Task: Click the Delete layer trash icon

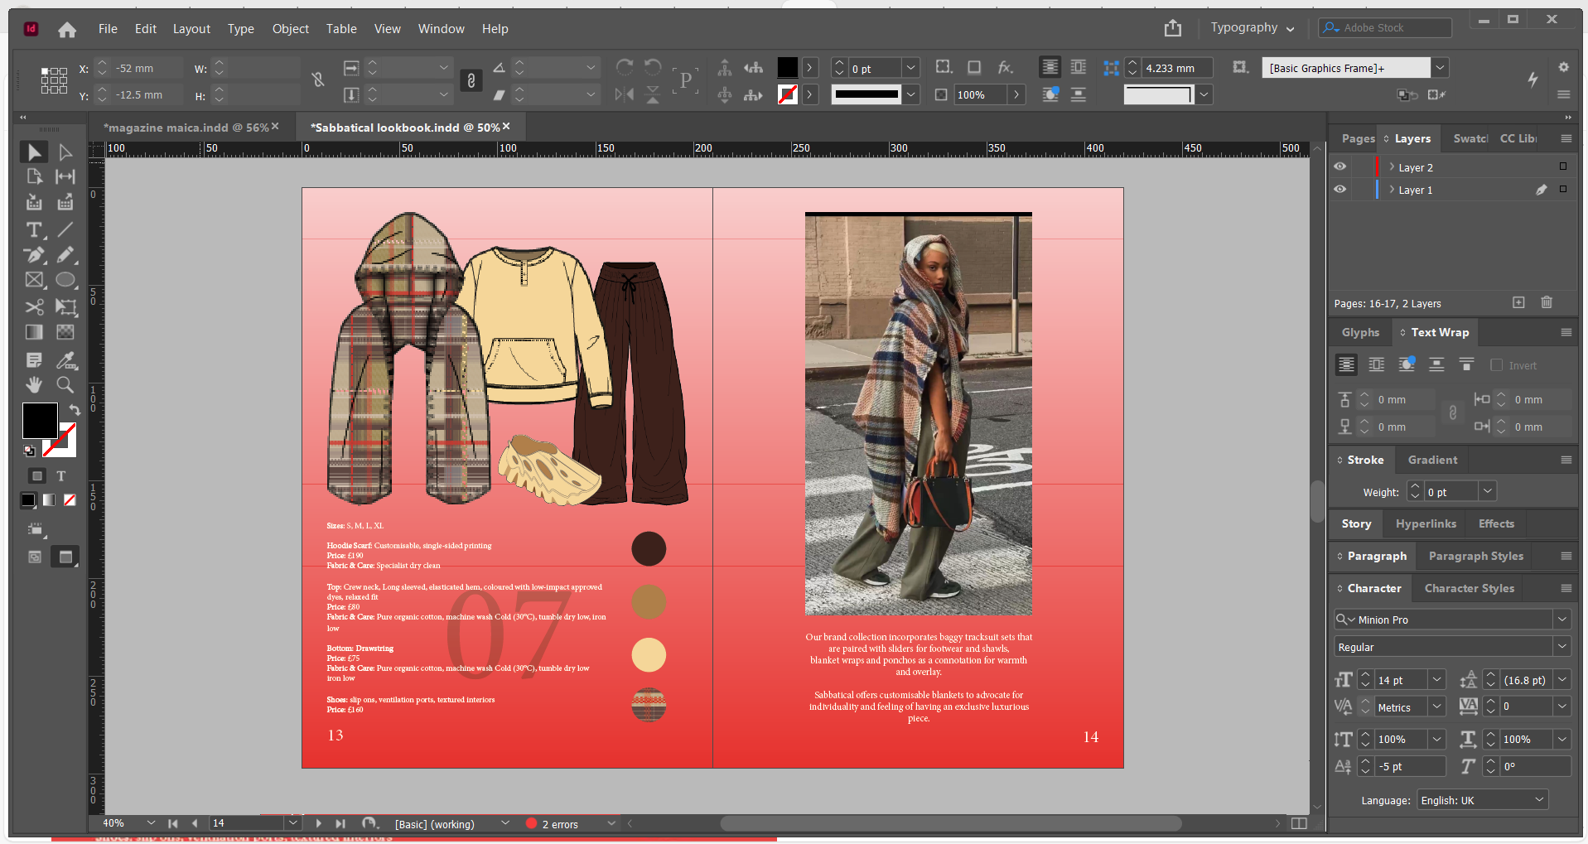Action: (x=1547, y=303)
